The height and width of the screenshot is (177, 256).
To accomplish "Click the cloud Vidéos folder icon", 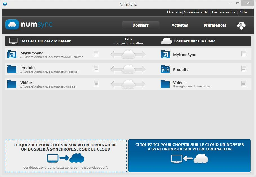I will tap(165, 84).
